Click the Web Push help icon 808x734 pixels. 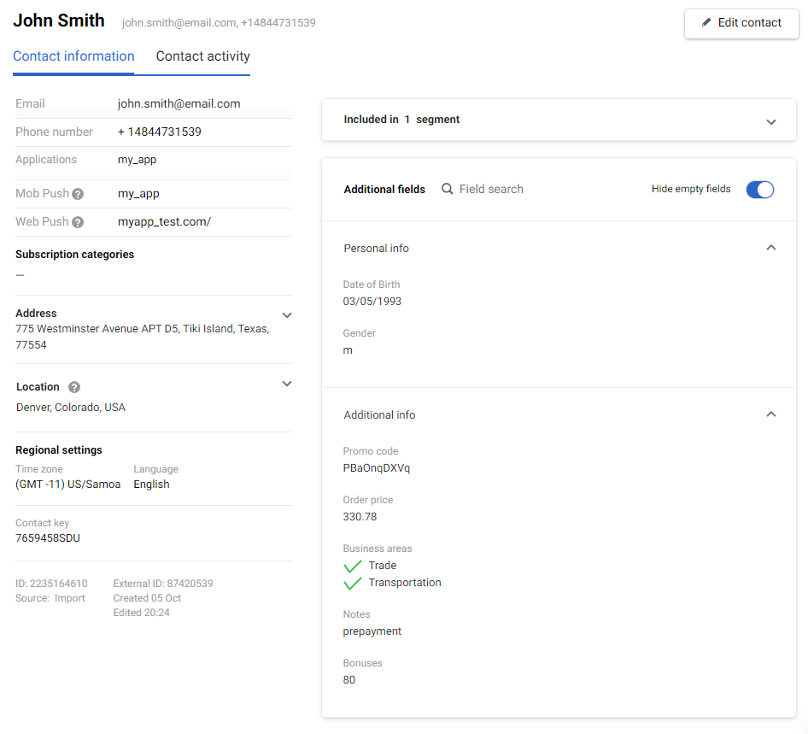click(78, 222)
